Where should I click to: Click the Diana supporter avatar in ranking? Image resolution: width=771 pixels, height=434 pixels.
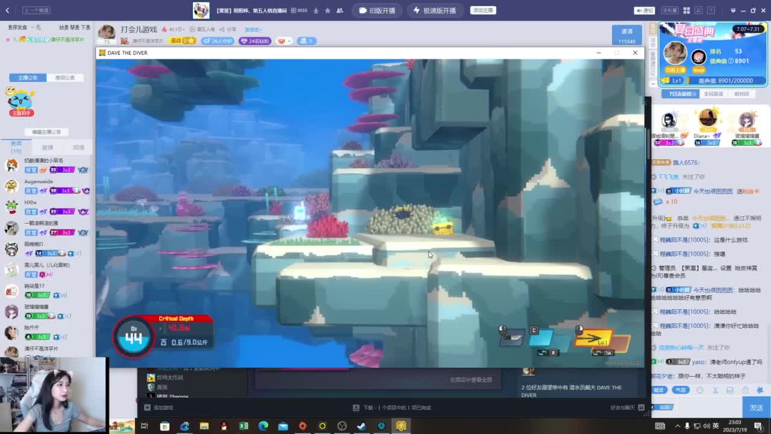pos(707,119)
